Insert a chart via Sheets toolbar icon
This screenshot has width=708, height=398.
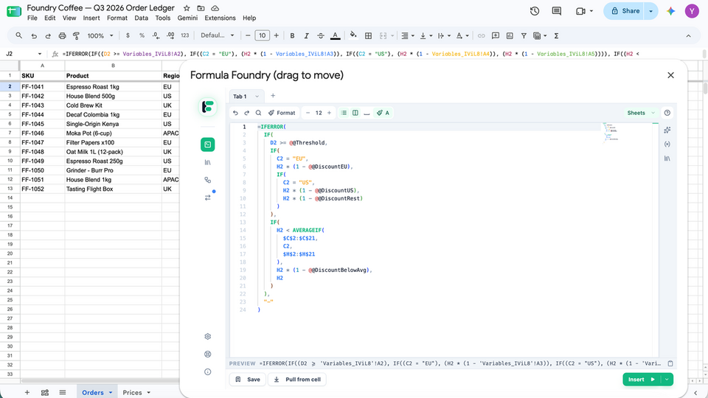tap(510, 35)
